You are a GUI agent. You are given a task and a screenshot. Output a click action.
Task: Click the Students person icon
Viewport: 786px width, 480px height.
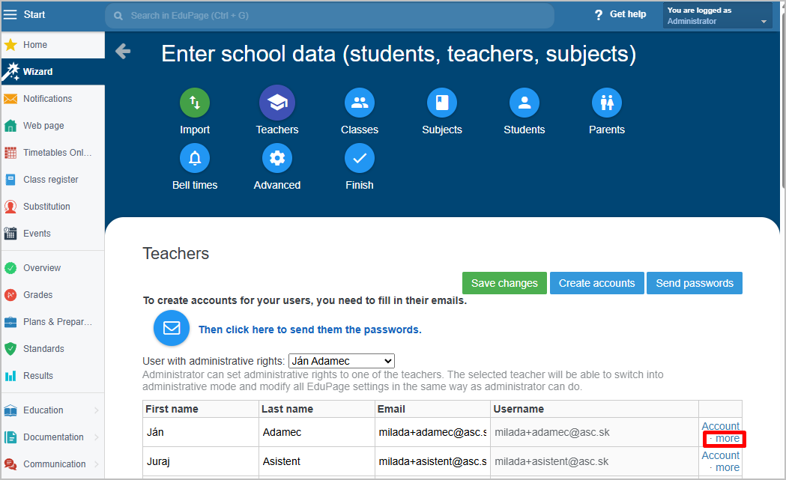click(x=524, y=103)
